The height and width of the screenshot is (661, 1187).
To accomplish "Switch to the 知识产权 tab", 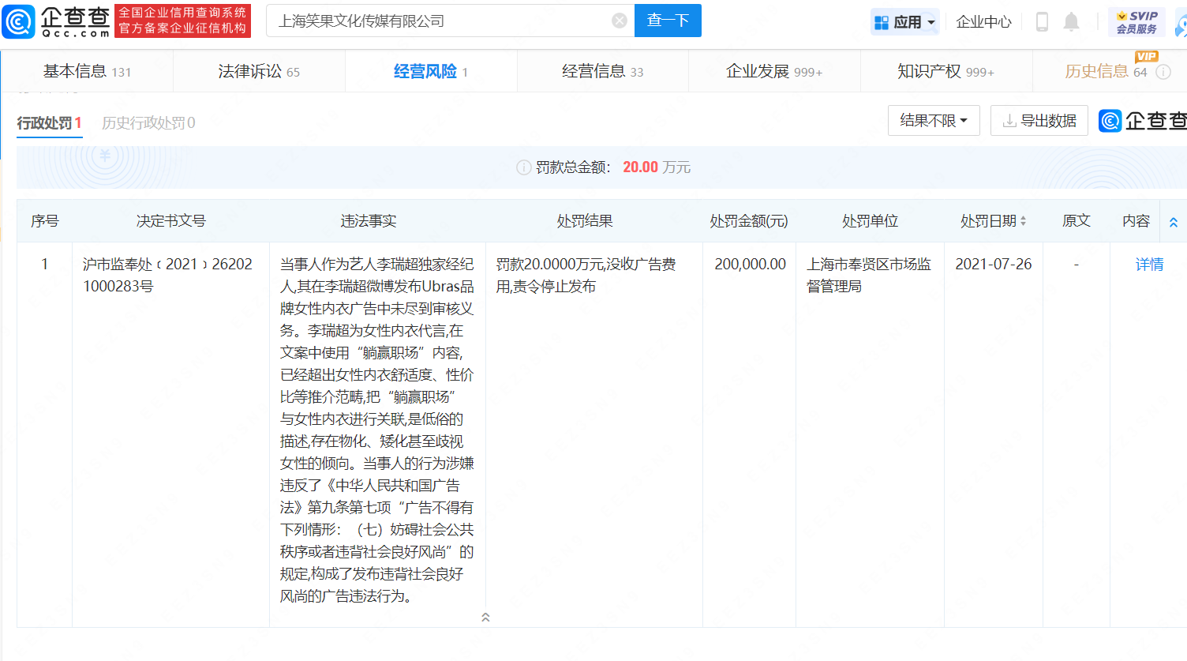I will pos(945,72).
